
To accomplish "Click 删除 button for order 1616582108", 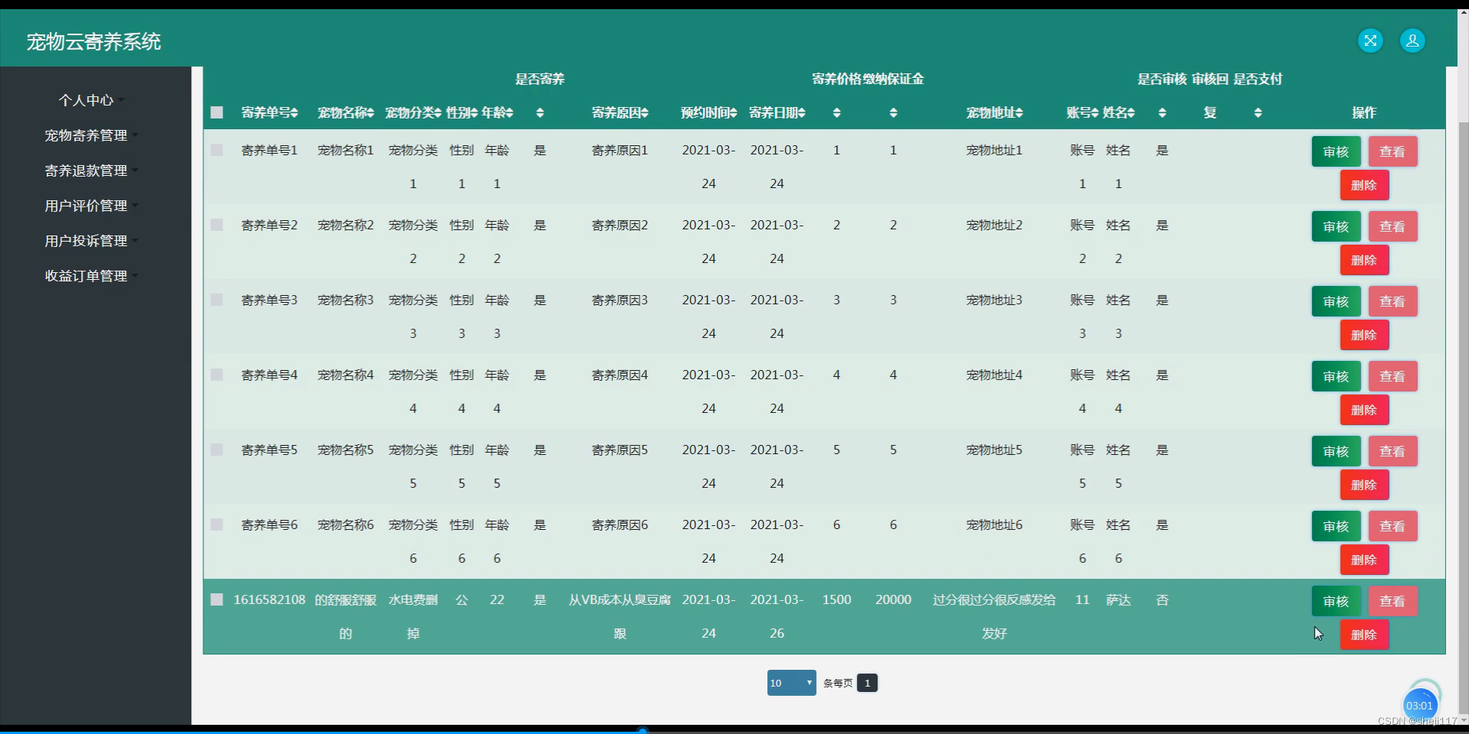I will click(x=1364, y=635).
